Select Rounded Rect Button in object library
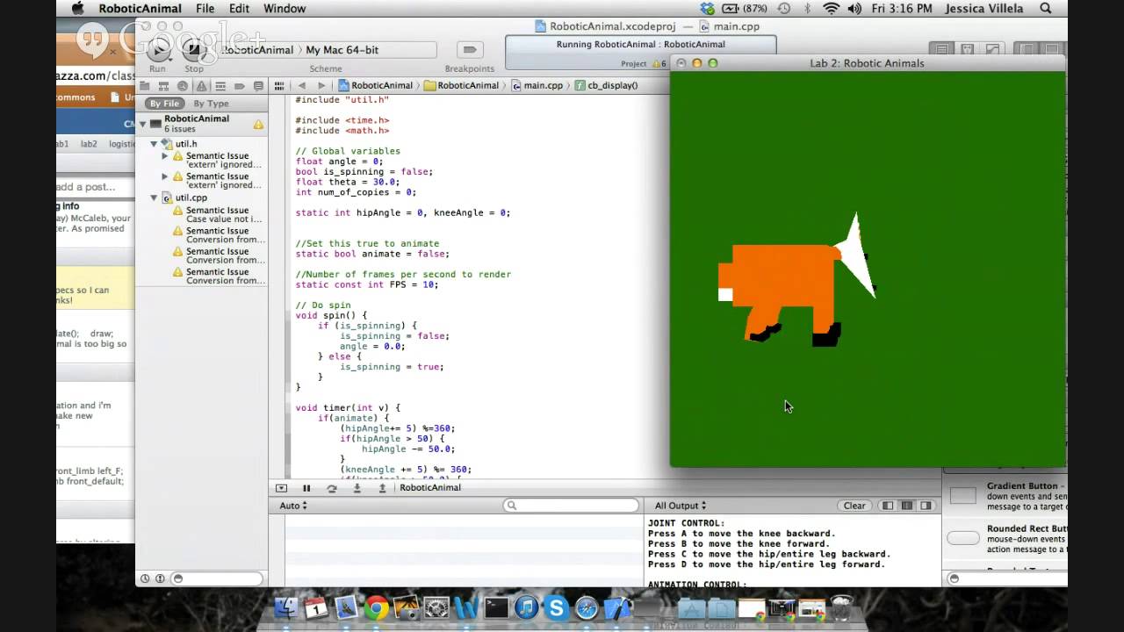Viewport: 1124px width, 632px height. pos(1006,539)
